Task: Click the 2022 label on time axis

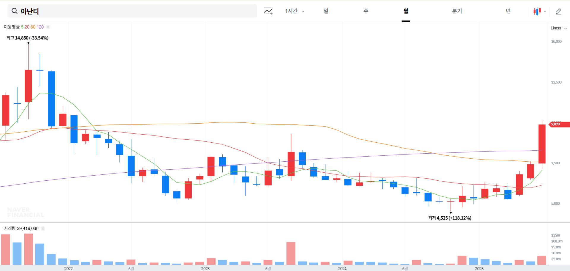Action: pyautogui.click(x=69, y=269)
